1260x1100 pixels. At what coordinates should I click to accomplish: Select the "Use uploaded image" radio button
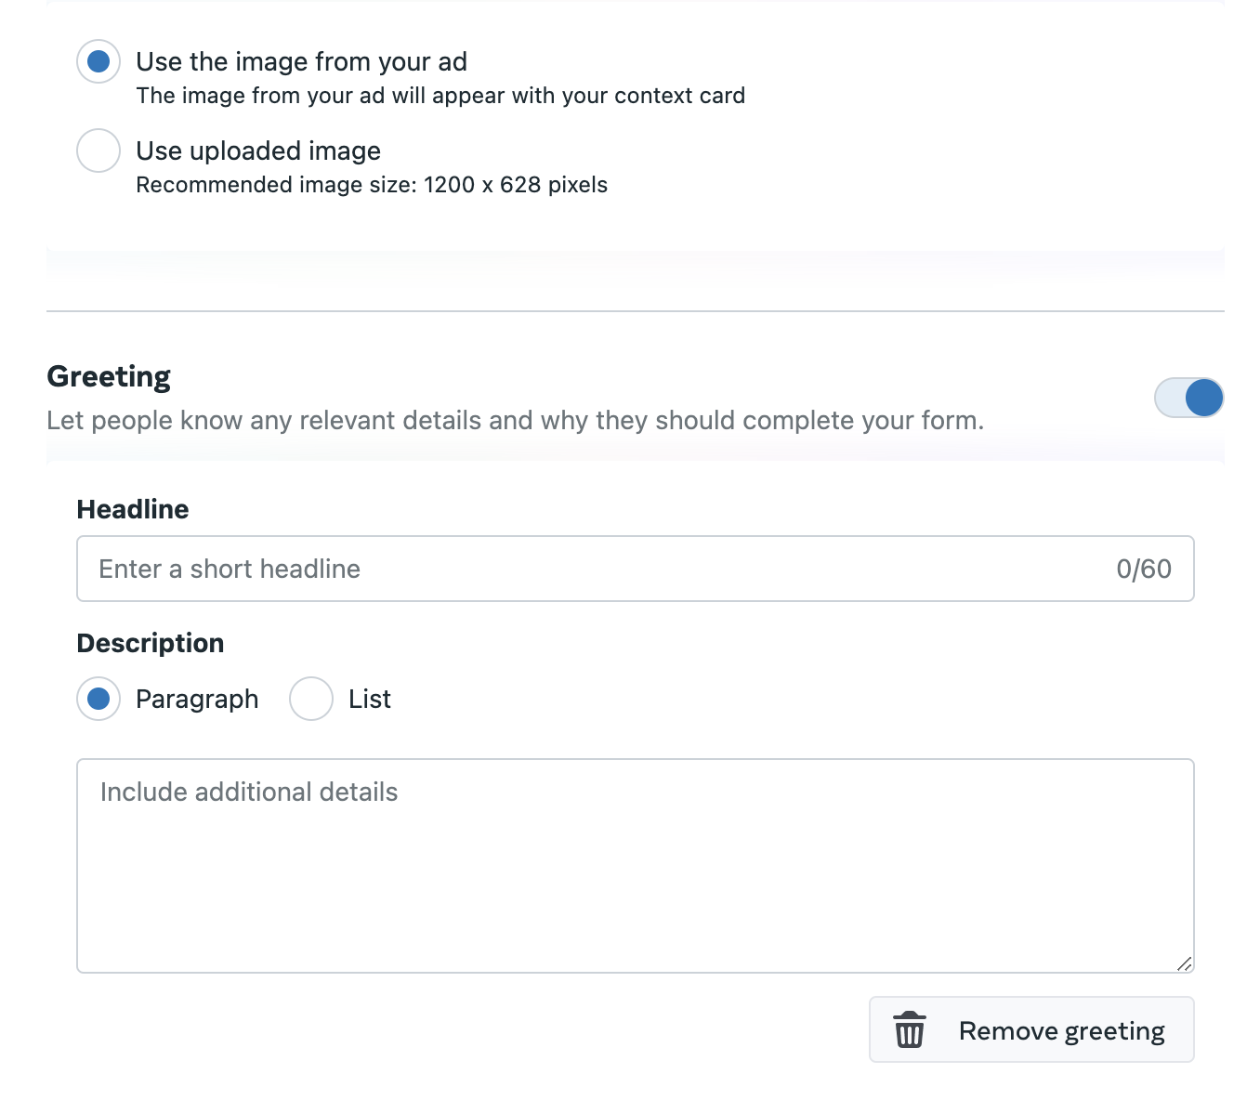[x=98, y=151]
